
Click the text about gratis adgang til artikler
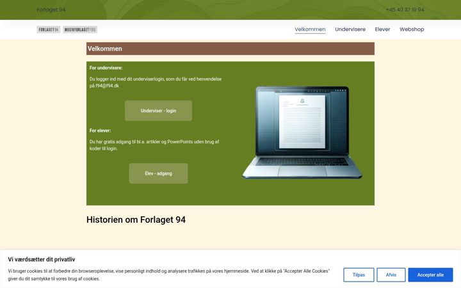pos(154,145)
